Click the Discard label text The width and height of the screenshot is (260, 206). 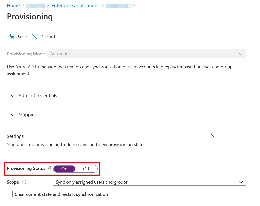point(48,37)
